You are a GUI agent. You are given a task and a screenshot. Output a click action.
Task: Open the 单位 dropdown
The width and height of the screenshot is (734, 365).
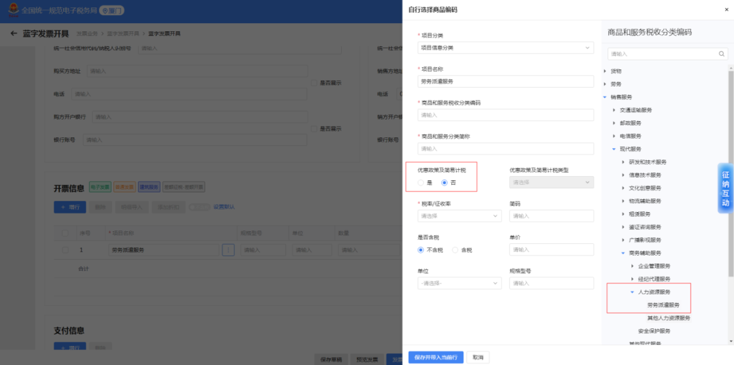[x=459, y=283]
